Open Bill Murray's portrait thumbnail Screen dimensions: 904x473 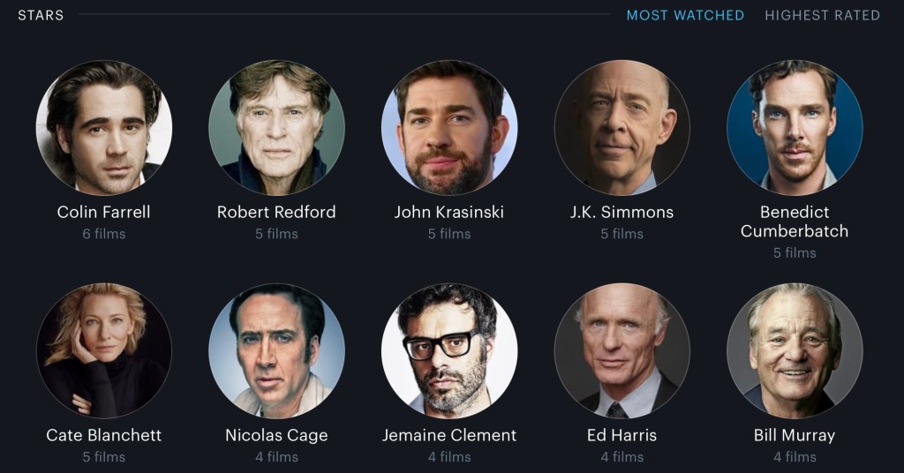point(795,351)
